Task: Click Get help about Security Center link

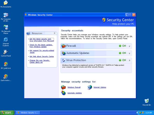Action: tap(42, 56)
